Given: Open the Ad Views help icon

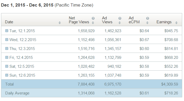Looking at the screenshot, I should click(x=120, y=18).
